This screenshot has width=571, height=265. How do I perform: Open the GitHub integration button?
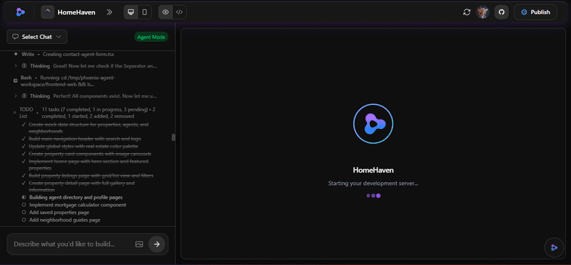[501, 12]
